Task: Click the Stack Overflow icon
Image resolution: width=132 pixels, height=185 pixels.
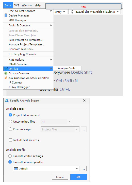Action: pos(6,78)
